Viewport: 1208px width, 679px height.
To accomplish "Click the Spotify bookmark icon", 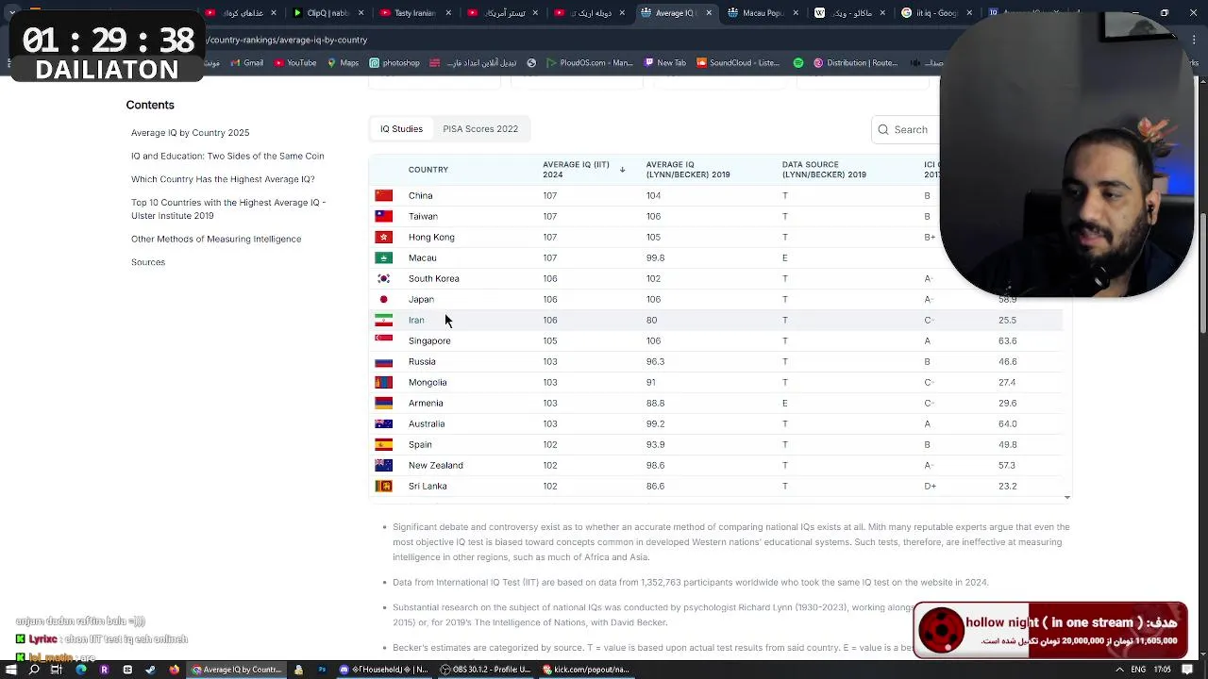I will [x=798, y=63].
